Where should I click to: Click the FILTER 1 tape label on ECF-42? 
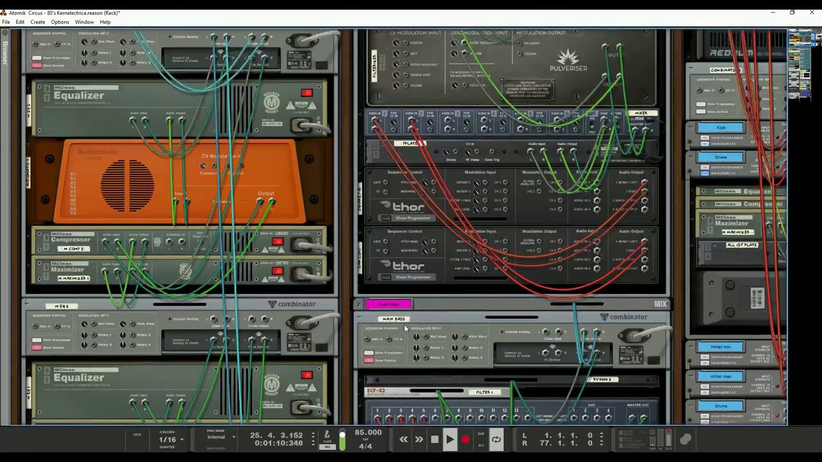click(485, 392)
